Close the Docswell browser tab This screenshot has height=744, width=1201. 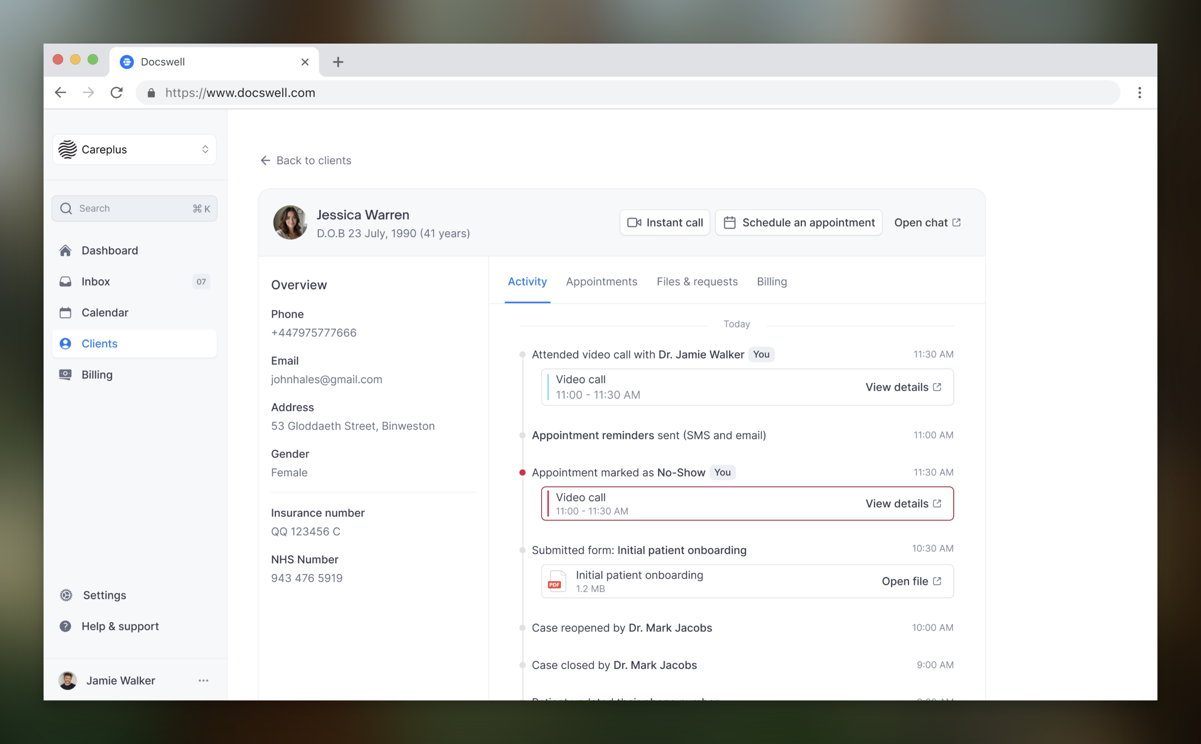tap(305, 62)
